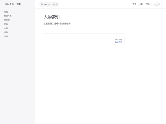The image size is (166, 124).
Task: Select 世界观 in the sidebar
Action: tap(7, 20)
